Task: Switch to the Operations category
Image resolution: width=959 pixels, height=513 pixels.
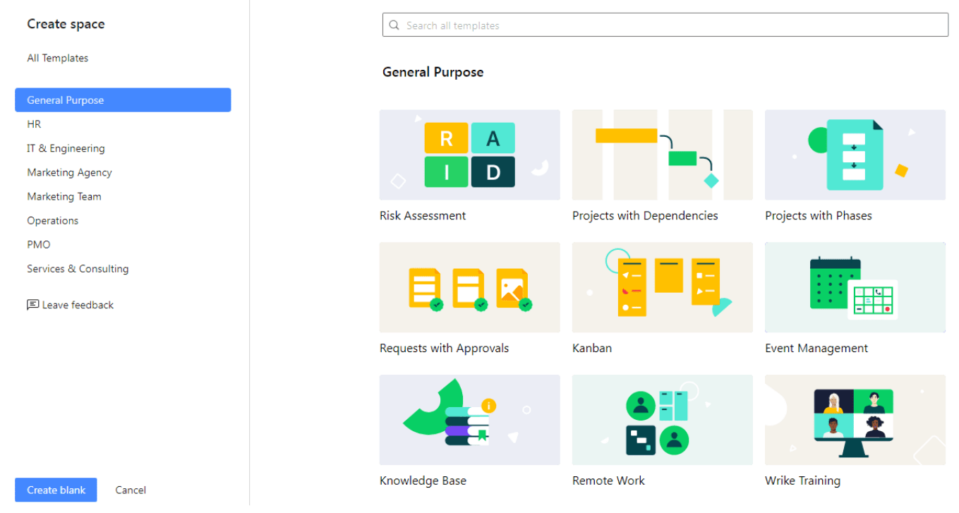Action: [52, 220]
